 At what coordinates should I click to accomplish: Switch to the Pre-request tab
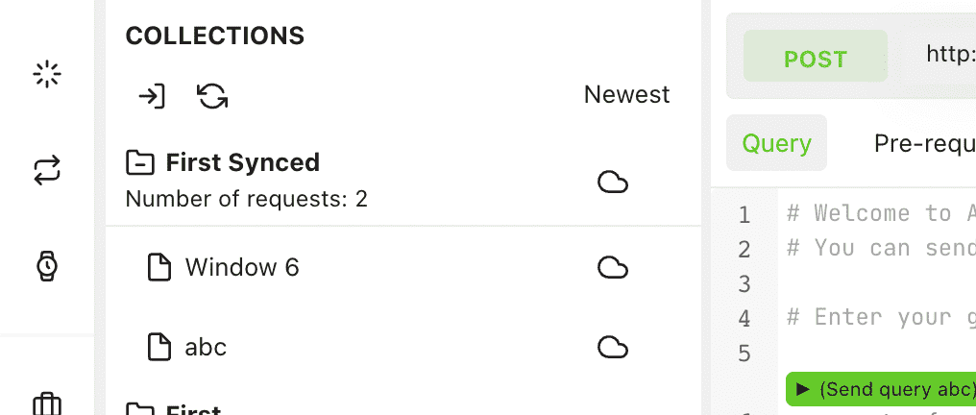click(924, 143)
